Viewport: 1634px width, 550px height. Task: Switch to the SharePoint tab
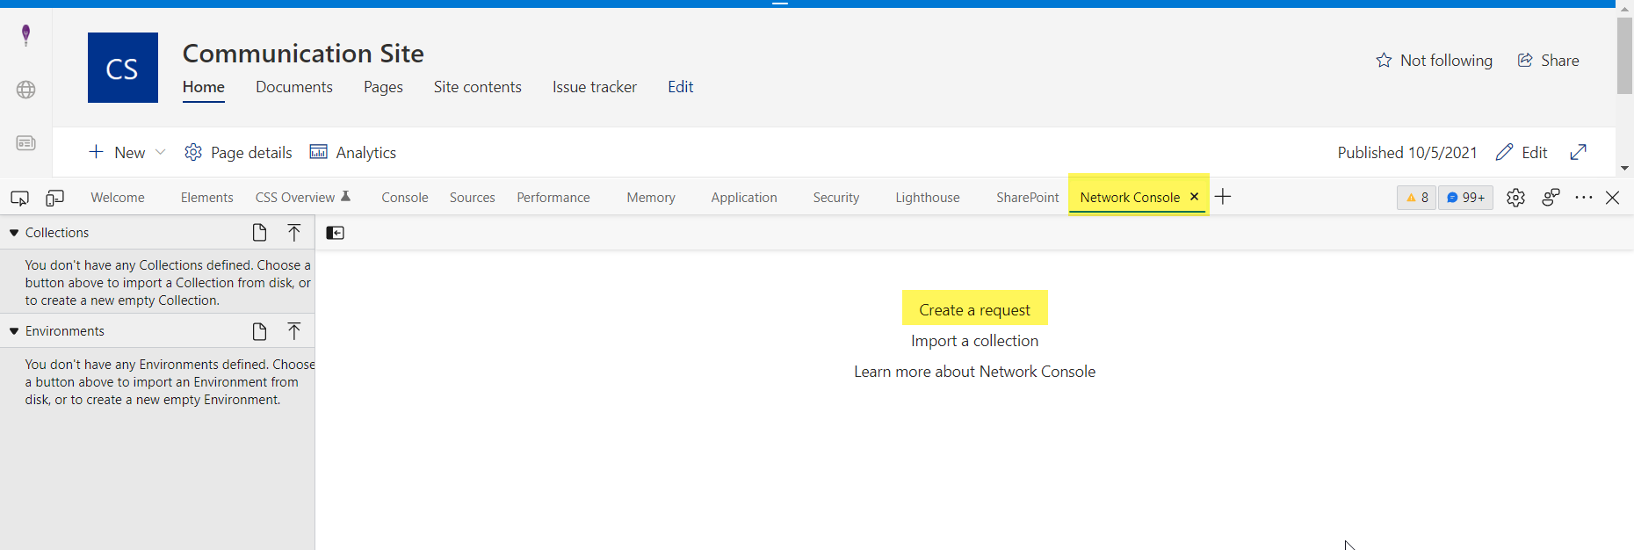(1028, 198)
